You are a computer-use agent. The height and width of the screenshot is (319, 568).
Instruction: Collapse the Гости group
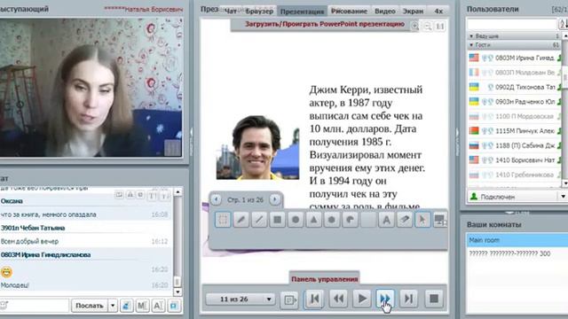pos(471,45)
